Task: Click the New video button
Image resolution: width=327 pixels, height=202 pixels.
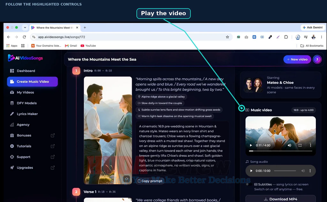Action: [x=297, y=59]
